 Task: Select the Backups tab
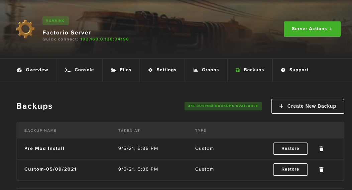250,70
